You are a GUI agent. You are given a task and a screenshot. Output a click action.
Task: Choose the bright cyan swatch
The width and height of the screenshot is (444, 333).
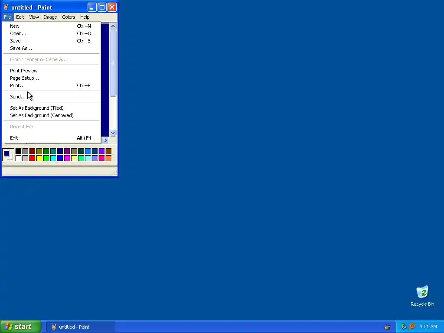tap(53, 158)
